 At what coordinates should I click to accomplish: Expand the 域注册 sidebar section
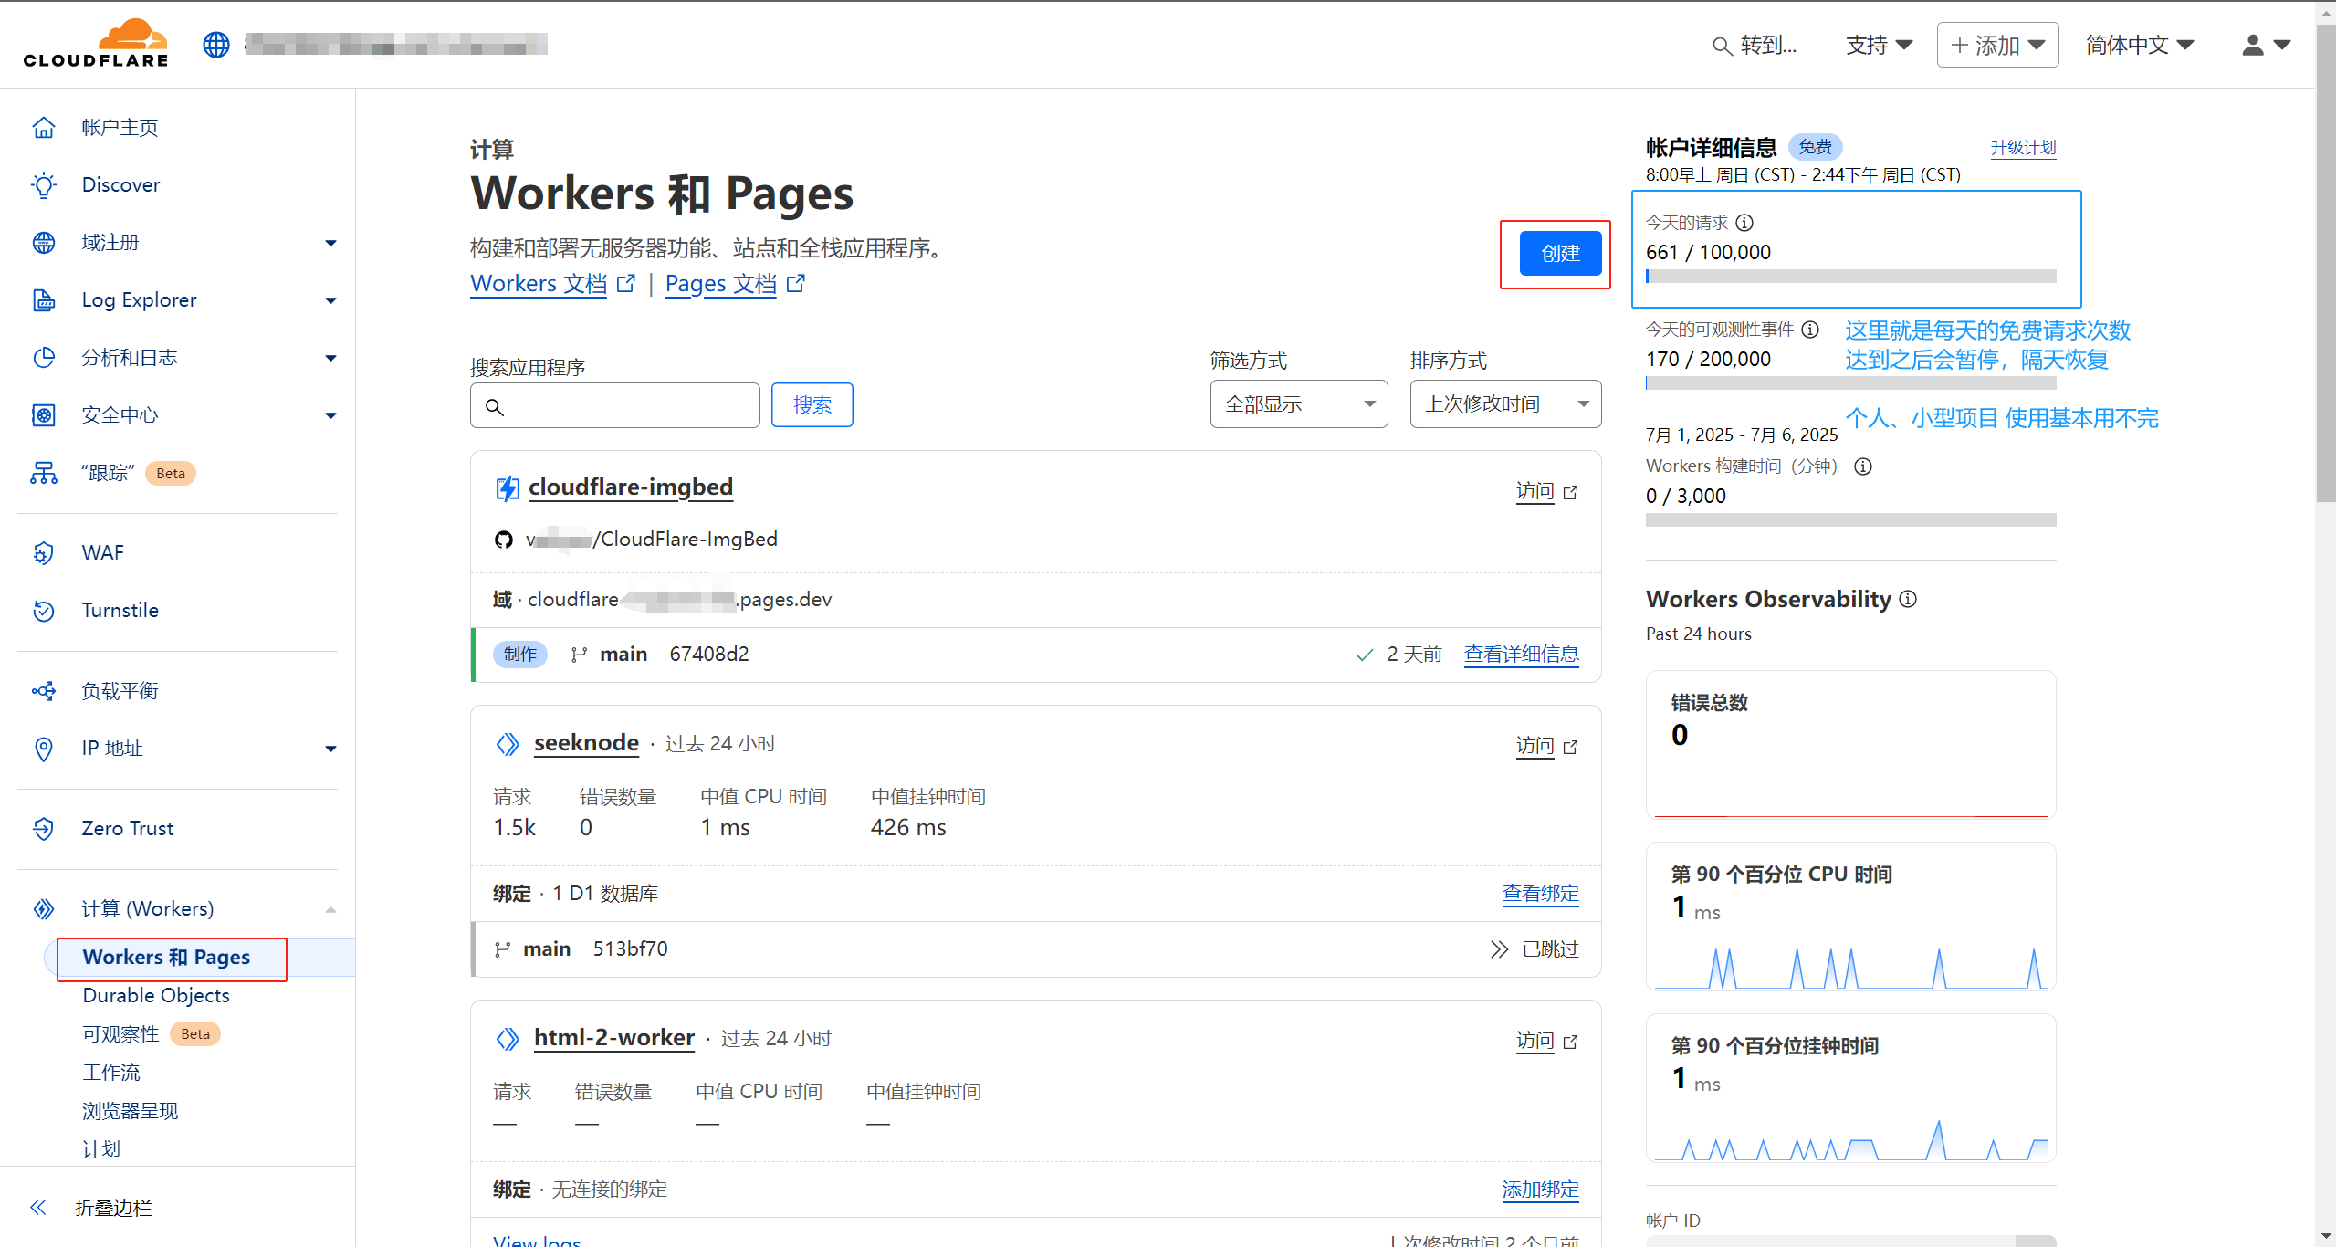111,242
